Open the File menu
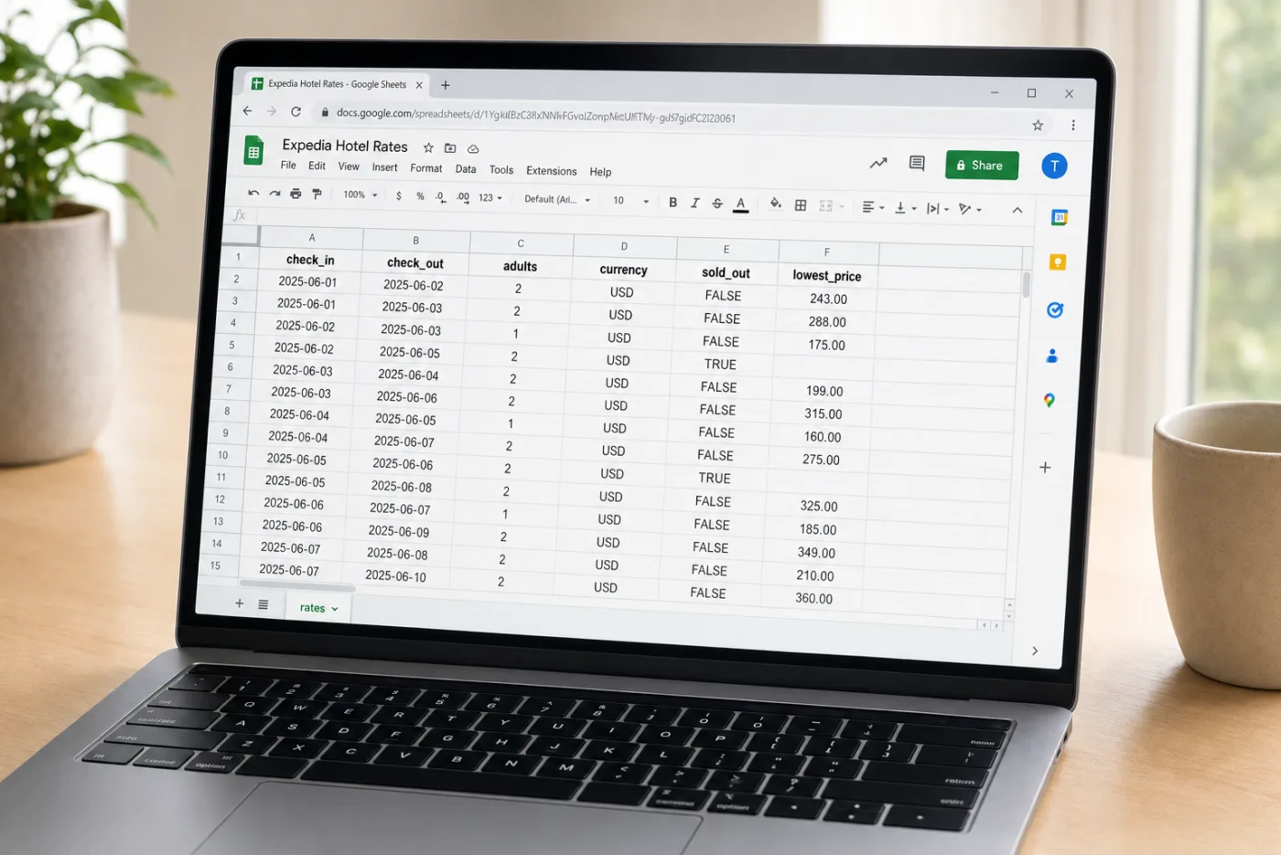The image size is (1281, 855). [288, 165]
